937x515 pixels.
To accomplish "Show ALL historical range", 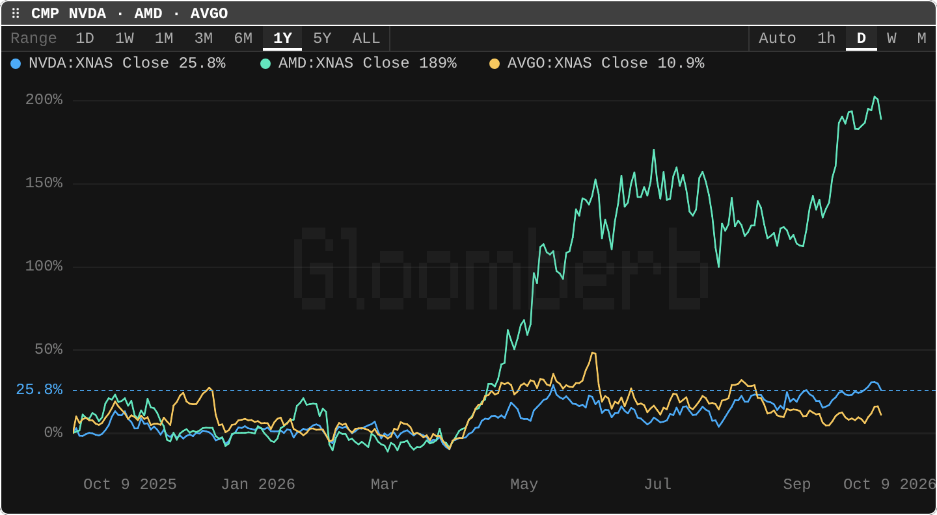I will tap(366, 38).
